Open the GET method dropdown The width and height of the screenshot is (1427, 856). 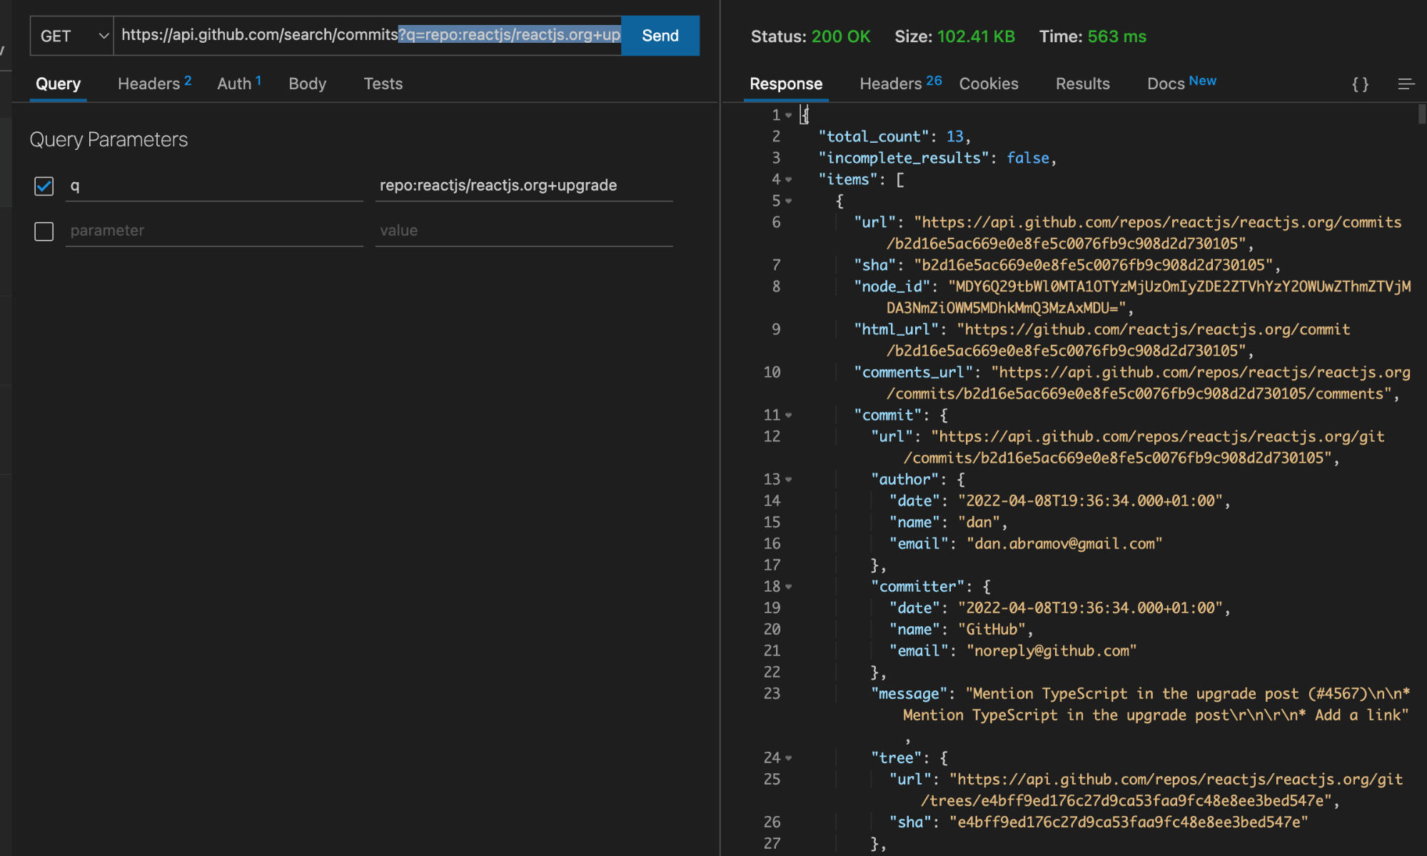(72, 36)
